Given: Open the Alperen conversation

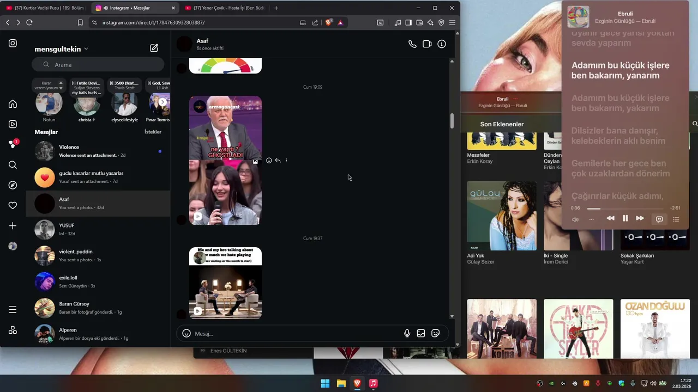Looking at the screenshot, I should pos(98,334).
